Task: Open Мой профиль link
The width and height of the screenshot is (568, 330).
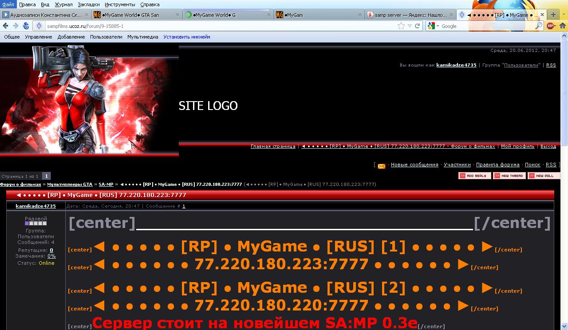Action: click(x=517, y=146)
